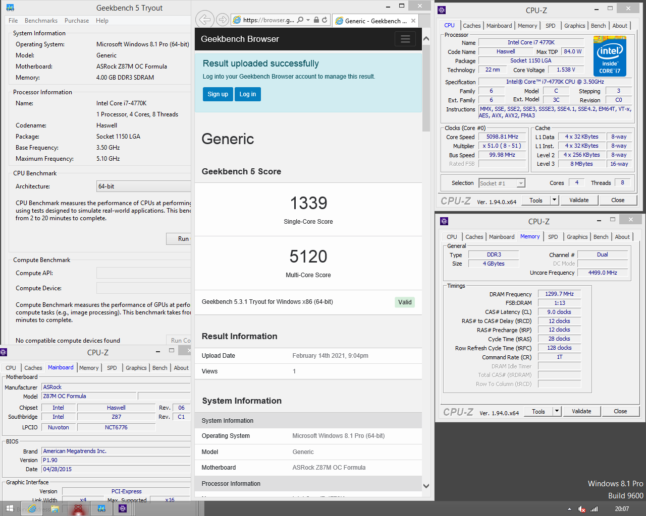Click the search magnifier in address bar
Screen dimensions: 646x516
(300, 20)
